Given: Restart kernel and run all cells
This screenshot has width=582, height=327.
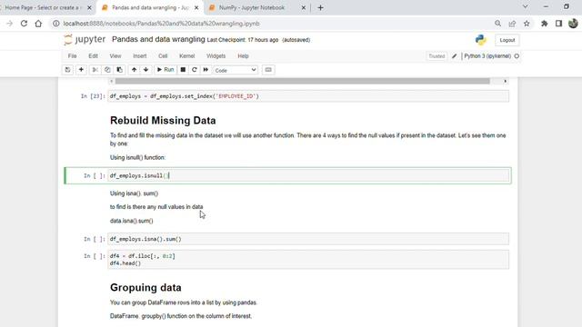Looking at the screenshot, I should [206, 70].
